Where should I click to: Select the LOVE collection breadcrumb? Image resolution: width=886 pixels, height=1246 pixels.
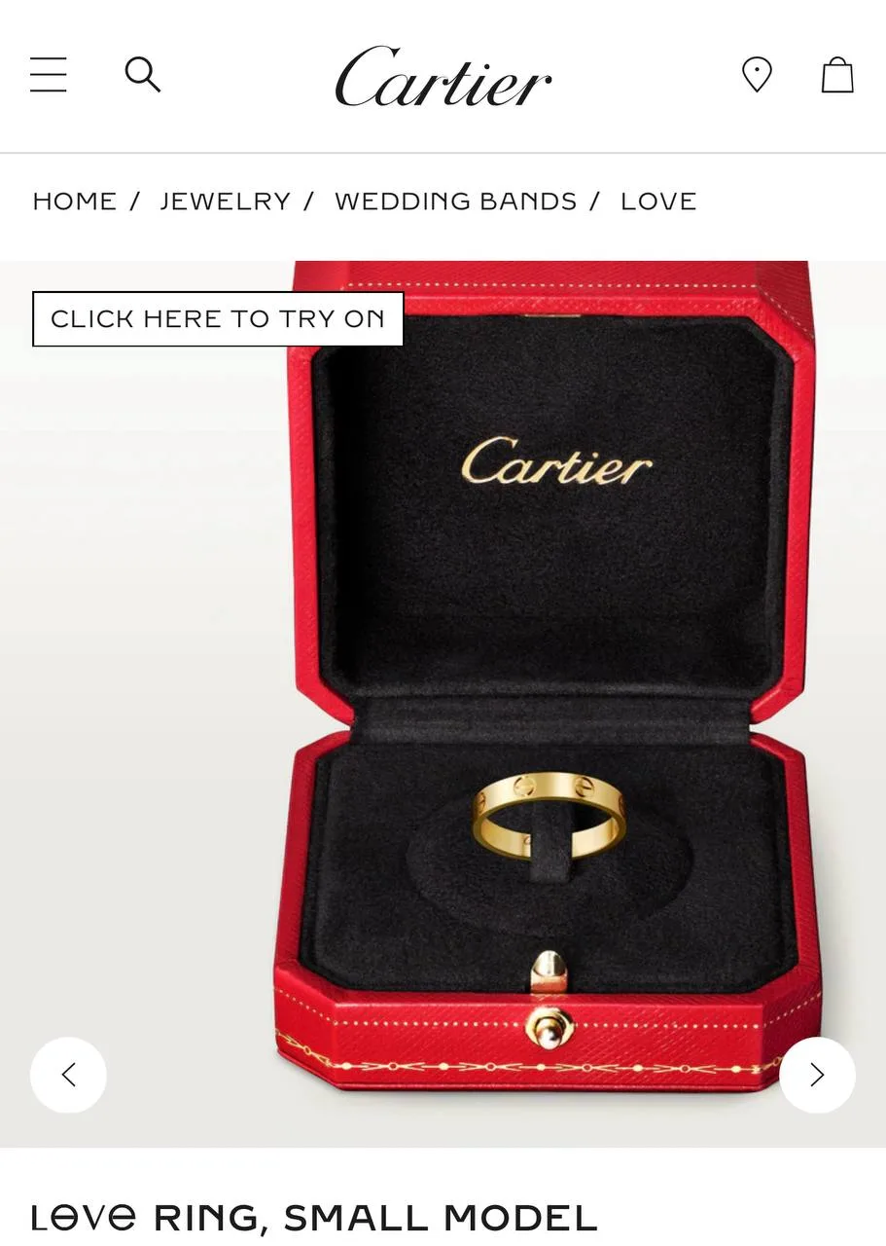[658, 202]
